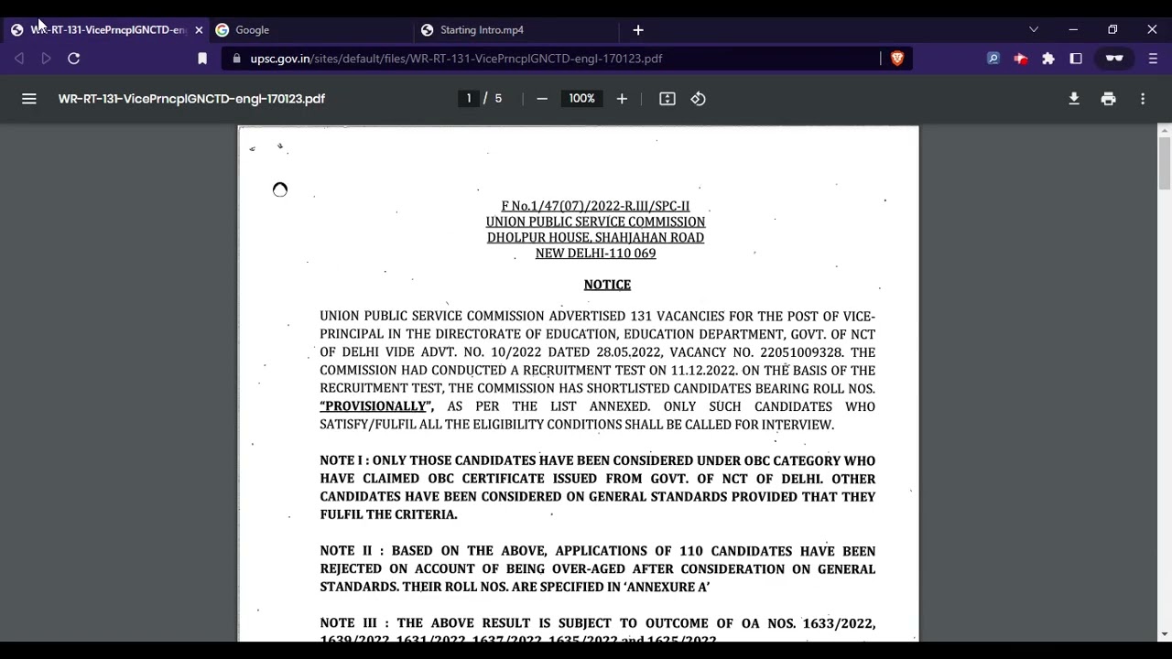The image size is (1172, 659).
Task: Switch to the Starting Intro.mp4 tab
Action: pyautogui.click(x=515, y=30)
